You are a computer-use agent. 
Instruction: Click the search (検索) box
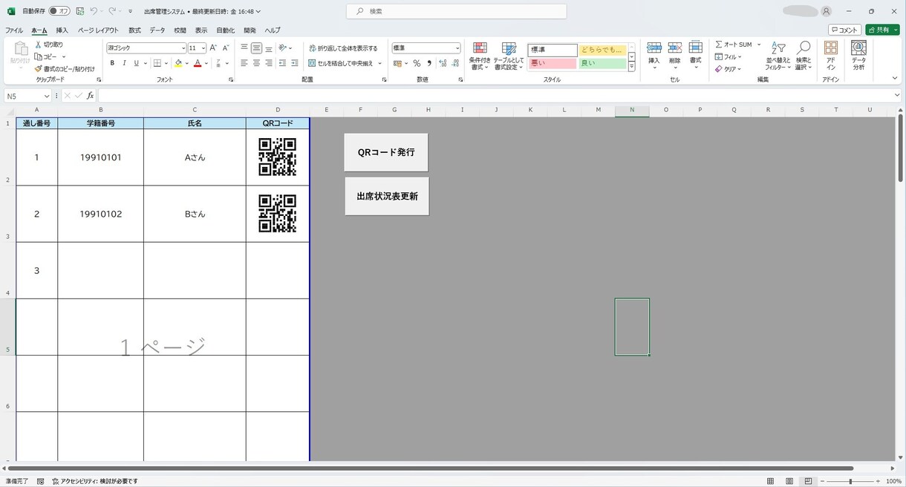456,11
